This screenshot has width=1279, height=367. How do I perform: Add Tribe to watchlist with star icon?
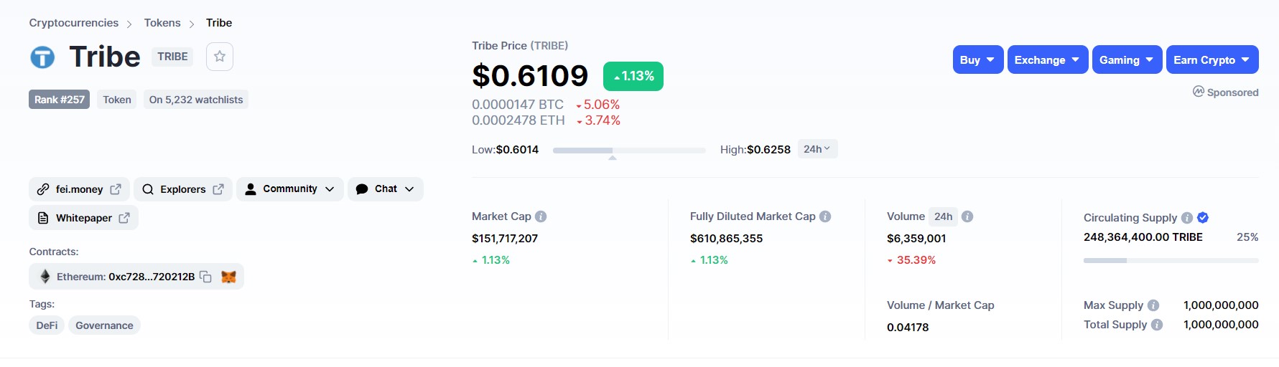tap(220, 57)
